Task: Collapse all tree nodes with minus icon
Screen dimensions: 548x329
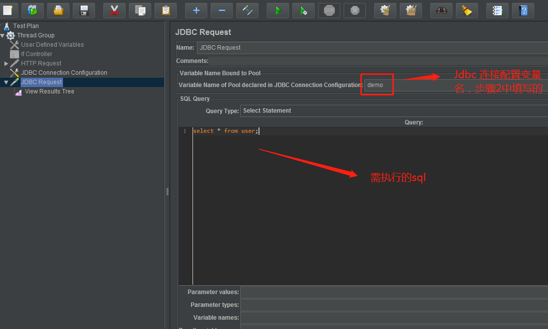Action: pos(222,10)
